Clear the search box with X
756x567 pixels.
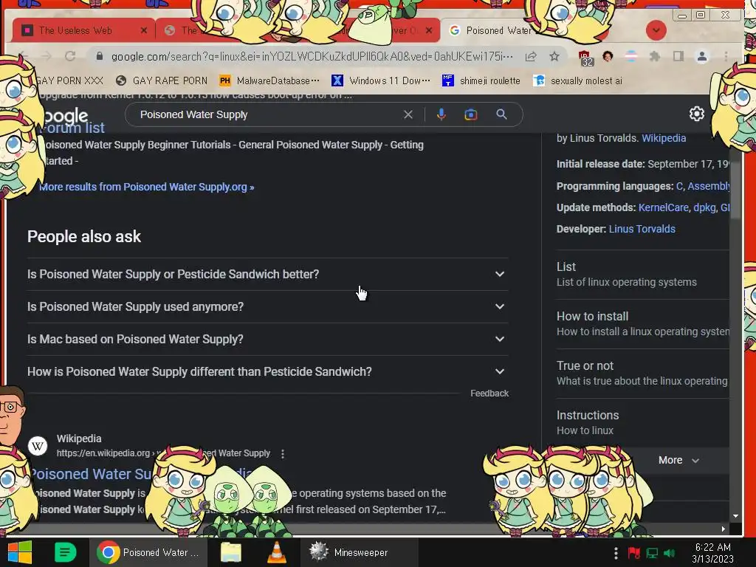coord(408,114)
